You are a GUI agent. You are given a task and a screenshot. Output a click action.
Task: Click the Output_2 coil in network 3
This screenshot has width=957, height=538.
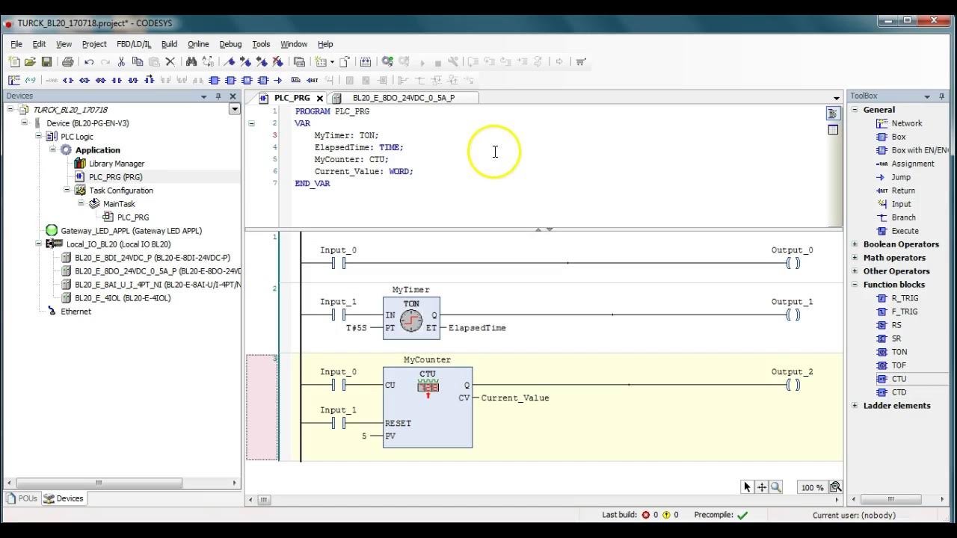793,385
